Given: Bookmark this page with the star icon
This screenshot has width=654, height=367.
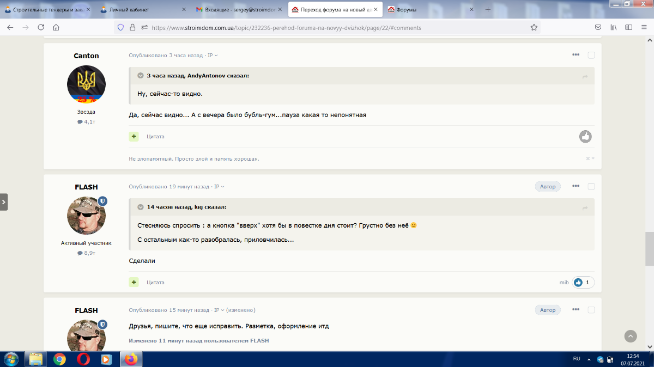Looking at the screenshot, I should (534, 27).
